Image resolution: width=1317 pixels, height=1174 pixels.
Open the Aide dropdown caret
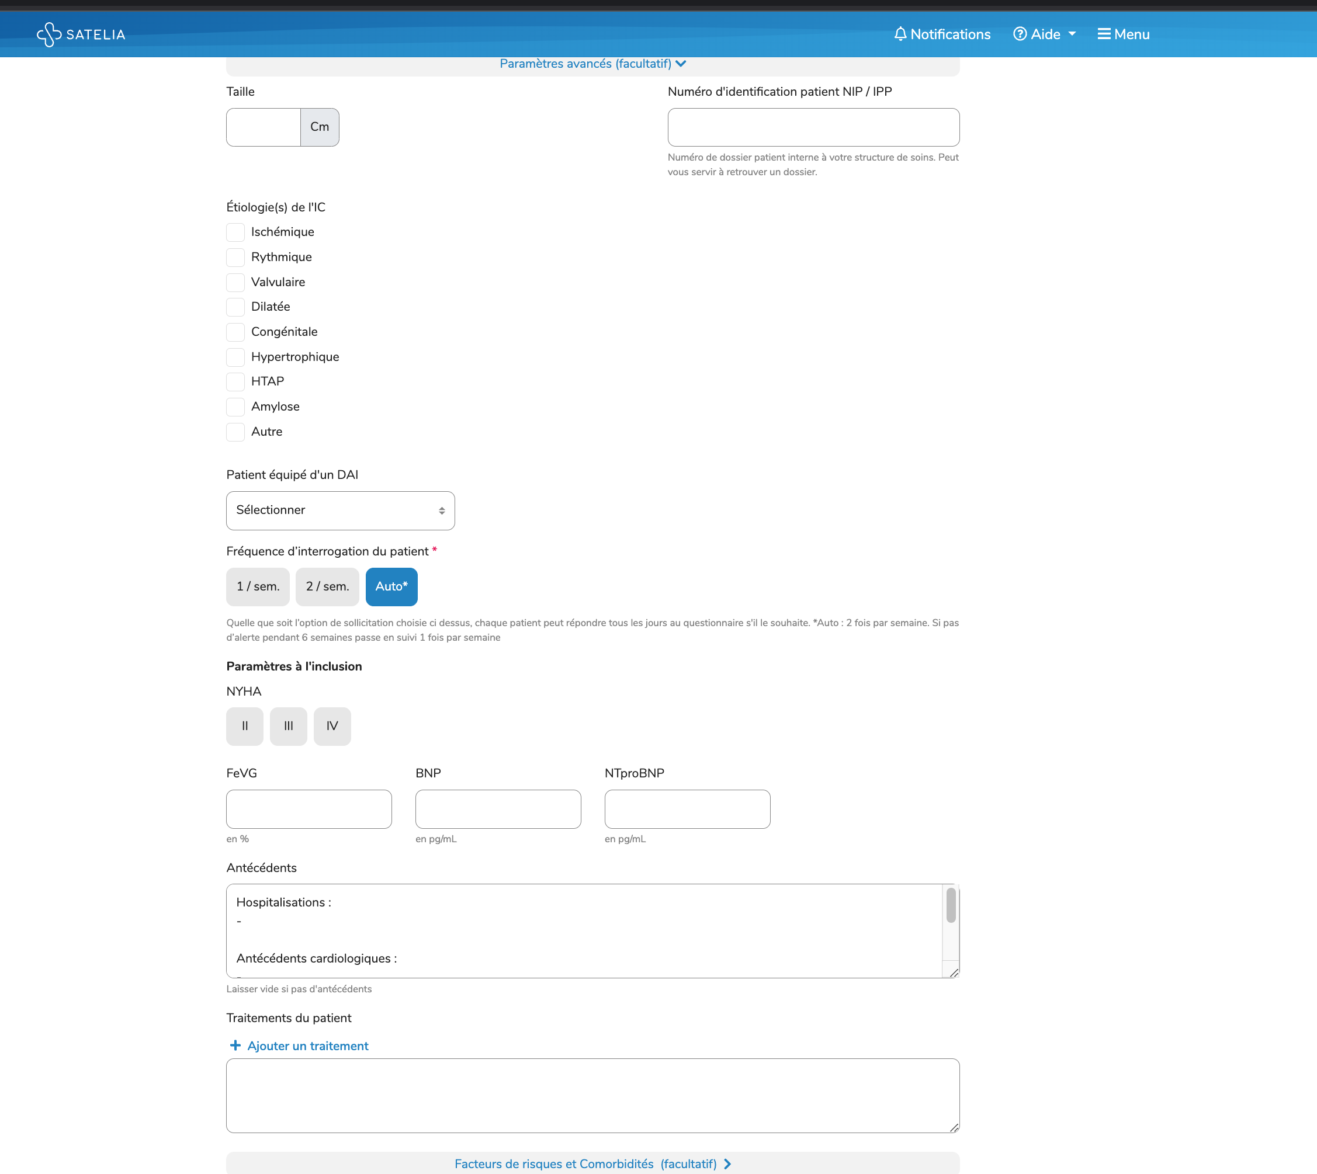(x=1072, y=33)
